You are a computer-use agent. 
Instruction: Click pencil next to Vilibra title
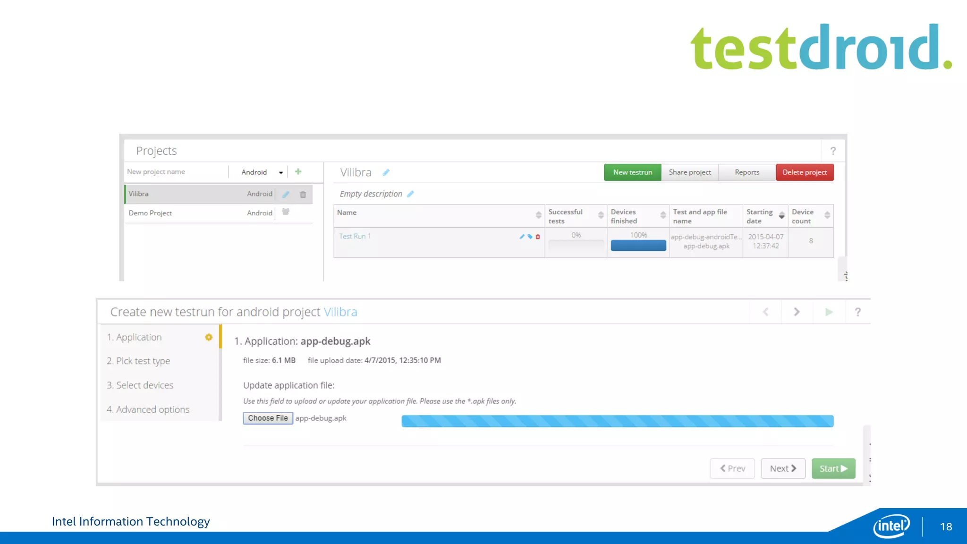click(386, 172)
